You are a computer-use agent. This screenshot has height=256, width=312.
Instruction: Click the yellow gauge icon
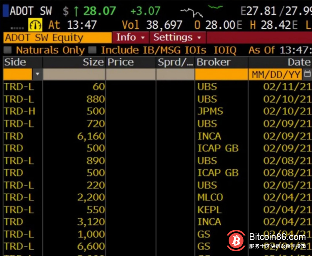click(35, 25)
